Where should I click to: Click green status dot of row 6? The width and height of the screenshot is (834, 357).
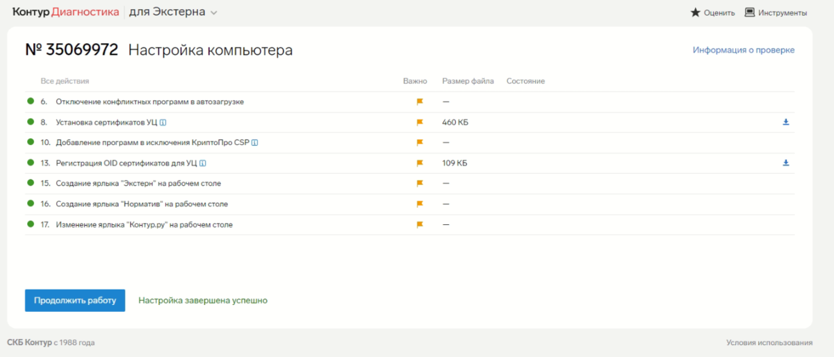coord(31,101)
